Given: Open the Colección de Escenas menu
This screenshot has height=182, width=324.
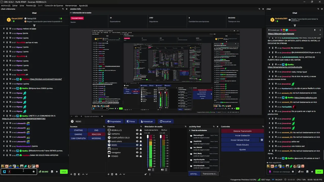Looking at the screenshot, I should pos(54,6).
